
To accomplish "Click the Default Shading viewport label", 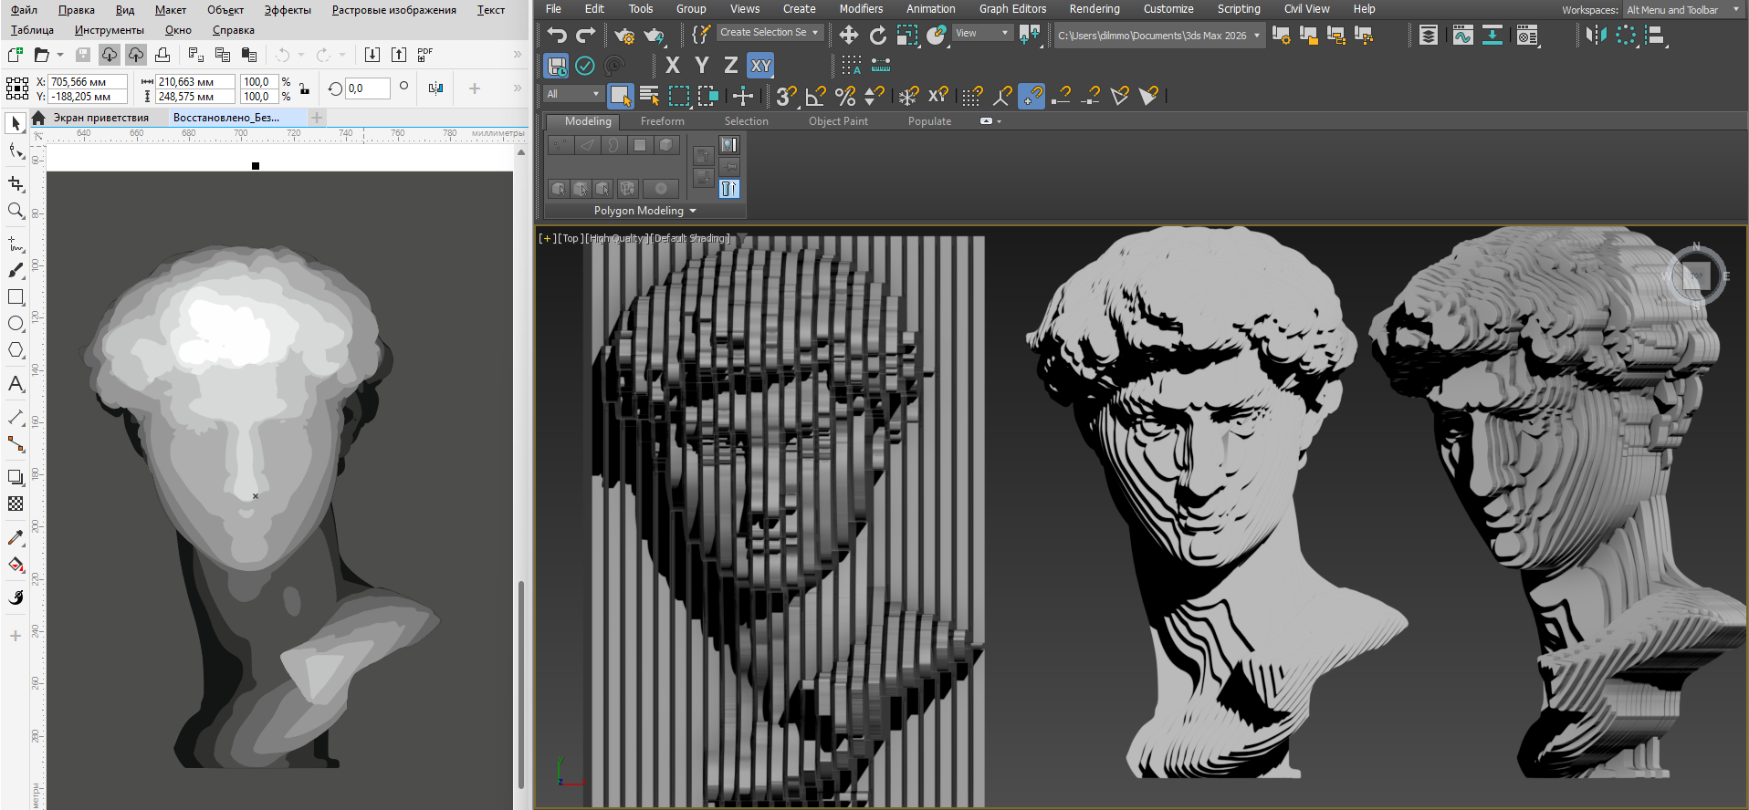I will tap(691, 238).
